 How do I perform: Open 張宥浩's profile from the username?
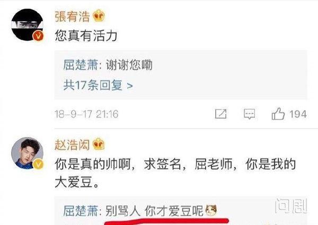pos(72,16)
